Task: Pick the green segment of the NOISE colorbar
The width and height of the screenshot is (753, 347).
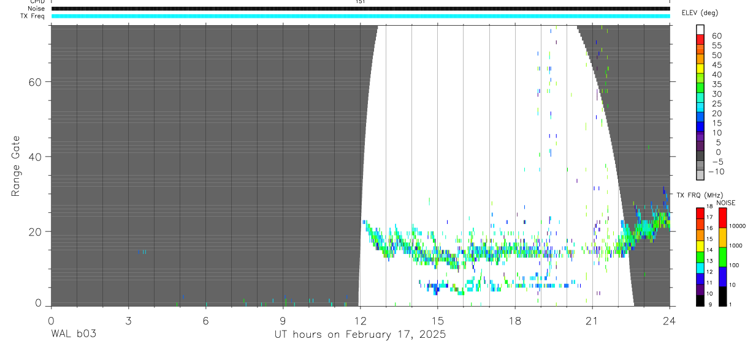Action: point(722,257)
